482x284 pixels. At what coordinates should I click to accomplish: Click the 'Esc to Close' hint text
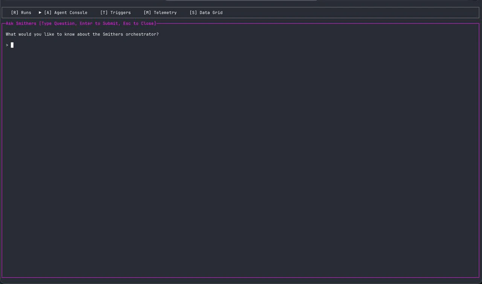coord(139,23)
